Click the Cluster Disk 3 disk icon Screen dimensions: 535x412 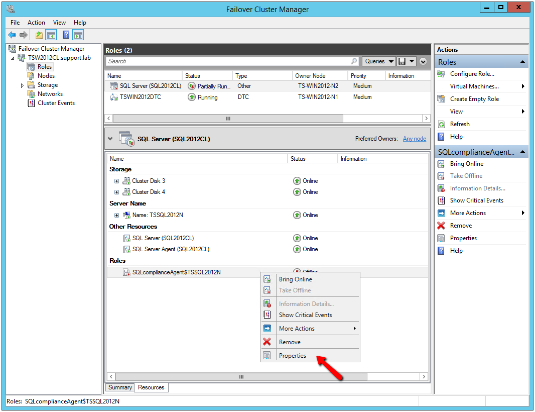pyautogui.click(x=126, y=181)
